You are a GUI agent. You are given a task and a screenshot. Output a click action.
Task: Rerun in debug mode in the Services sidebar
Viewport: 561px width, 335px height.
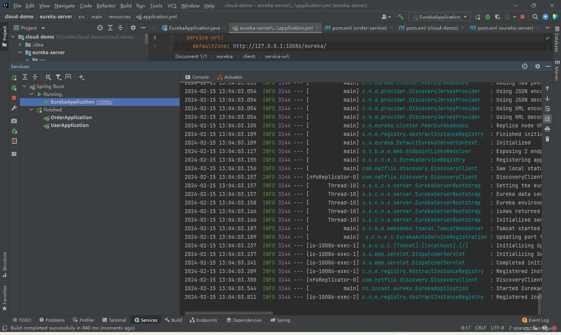14,88
